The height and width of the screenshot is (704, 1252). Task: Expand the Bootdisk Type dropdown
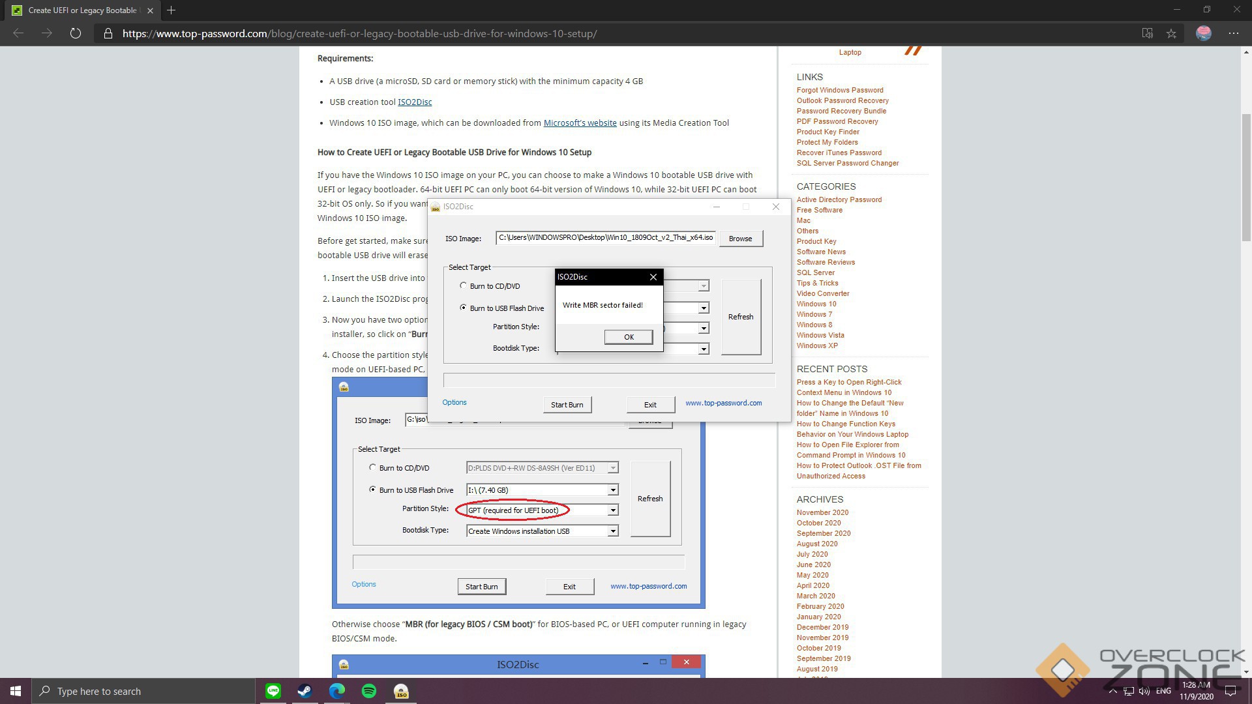[703, 349]
